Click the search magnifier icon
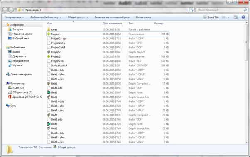The width and height of the screenshot is (250, 157). [x=245, y=10]
